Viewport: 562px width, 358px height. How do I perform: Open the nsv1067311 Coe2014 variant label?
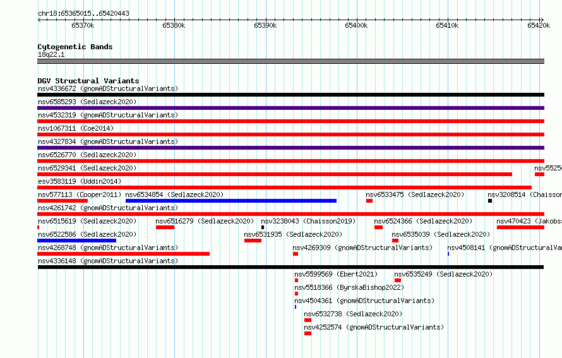point(76,128)
